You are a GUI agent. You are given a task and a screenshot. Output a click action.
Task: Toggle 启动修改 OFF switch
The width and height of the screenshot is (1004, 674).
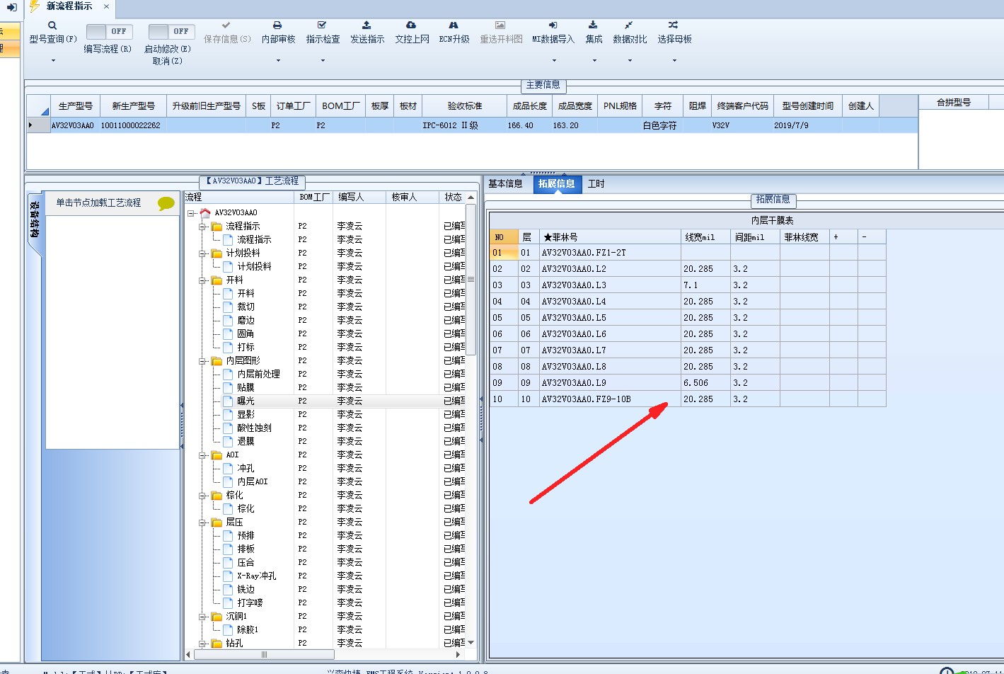tap(171, 31)
